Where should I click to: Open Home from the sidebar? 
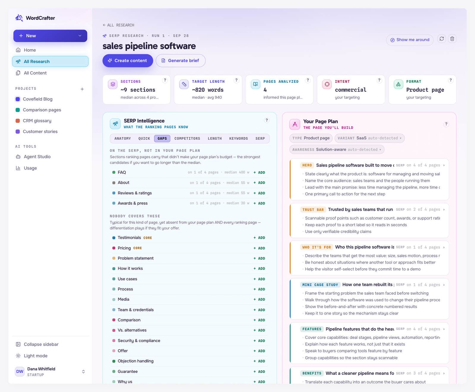click(50, 50)
